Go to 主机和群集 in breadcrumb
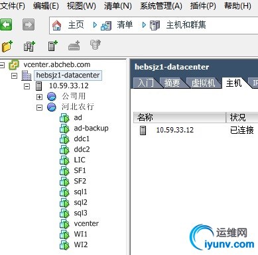 click(186, 25)
